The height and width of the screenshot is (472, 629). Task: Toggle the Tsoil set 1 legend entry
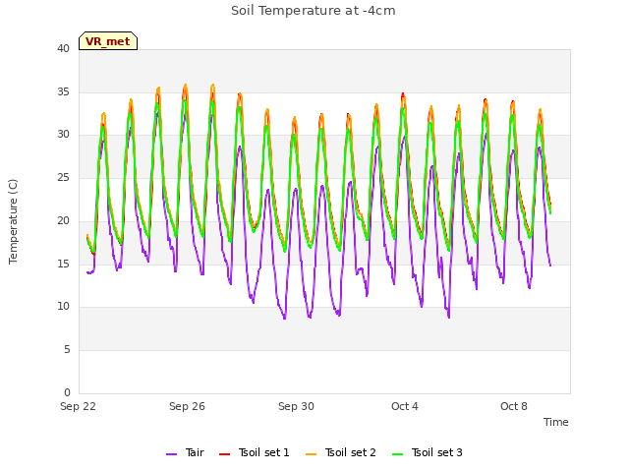(254, 452)
